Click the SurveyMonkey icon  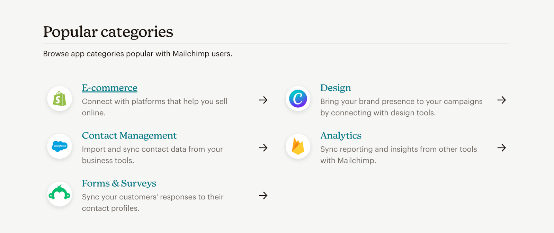[59, 194]
